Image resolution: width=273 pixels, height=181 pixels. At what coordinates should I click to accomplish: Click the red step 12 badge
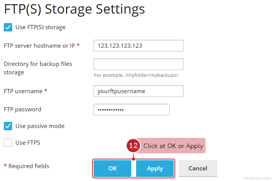133,146
